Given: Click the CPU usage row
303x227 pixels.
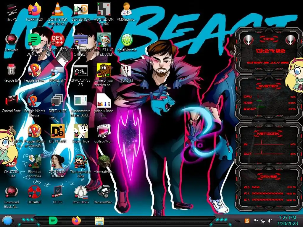Looking at the screenshot, I should point(270,97).
